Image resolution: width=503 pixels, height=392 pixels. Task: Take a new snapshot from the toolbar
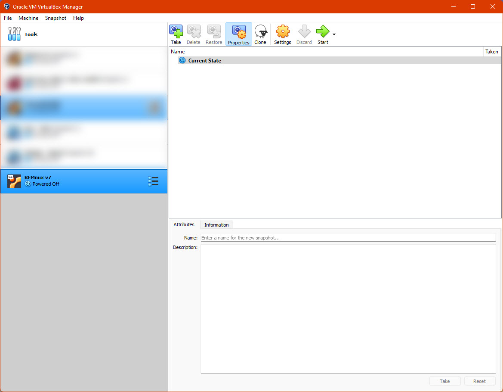[176, 34]
